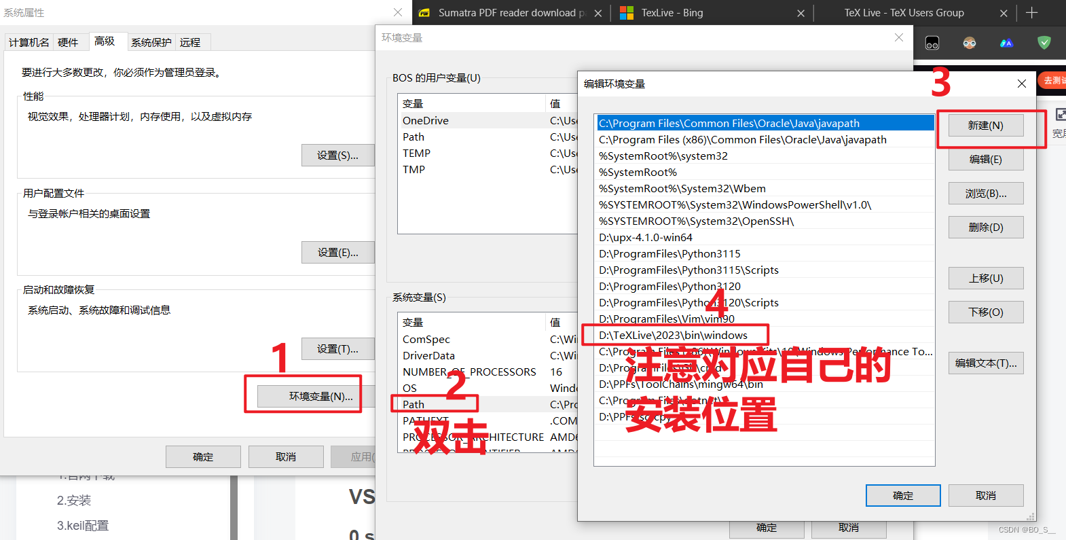
Task: Close the Sumatra PDF reader tab
Action: coord(598,13)
